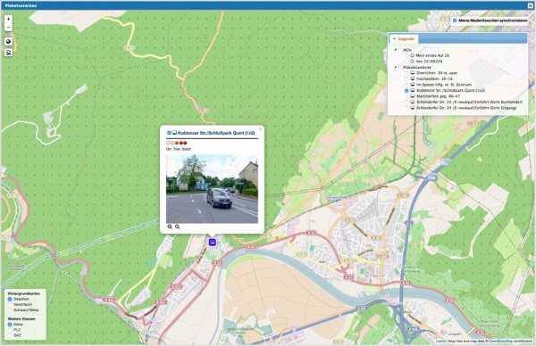536x346 pixels.
Task: Uncheck Koblenzer Str./Schloßpark Quint in legend
Action: point(406,90)
